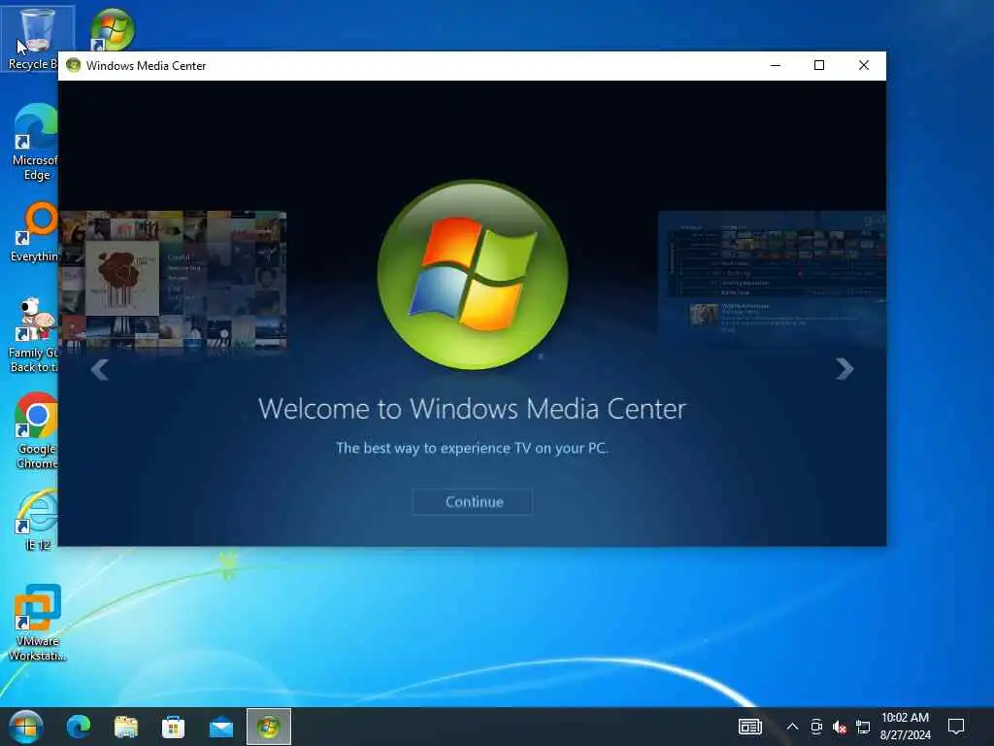Maximize the Windows Media Center window
The image size is (994, 746).
tap(819, 65)
